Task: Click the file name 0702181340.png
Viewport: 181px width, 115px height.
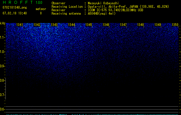Action: point(15,7)
